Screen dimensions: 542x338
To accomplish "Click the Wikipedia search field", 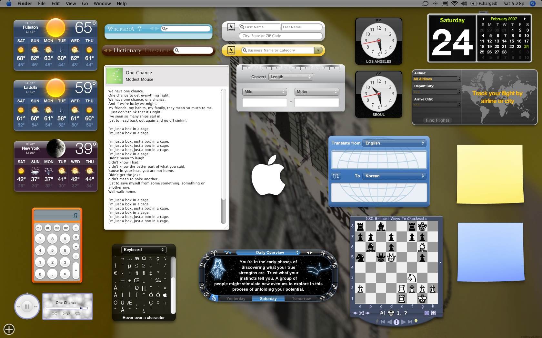I will pyautogui.click(x=186, y=29).
